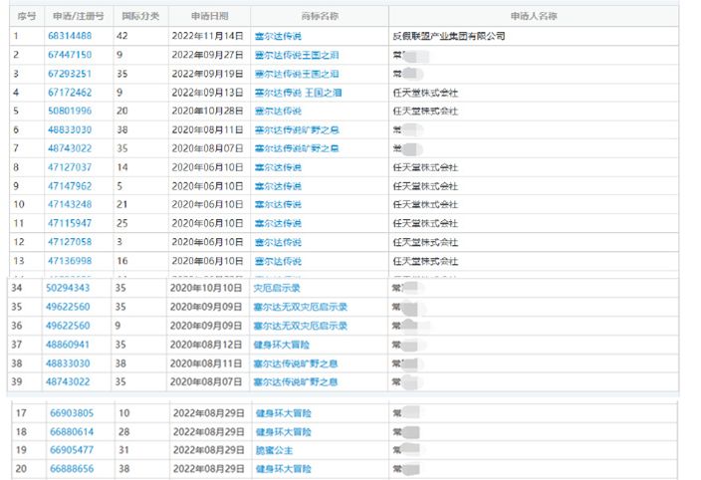
Task: Open trademark 塞尔达传说 in row 68314488
Action: (x=278, y=36)
